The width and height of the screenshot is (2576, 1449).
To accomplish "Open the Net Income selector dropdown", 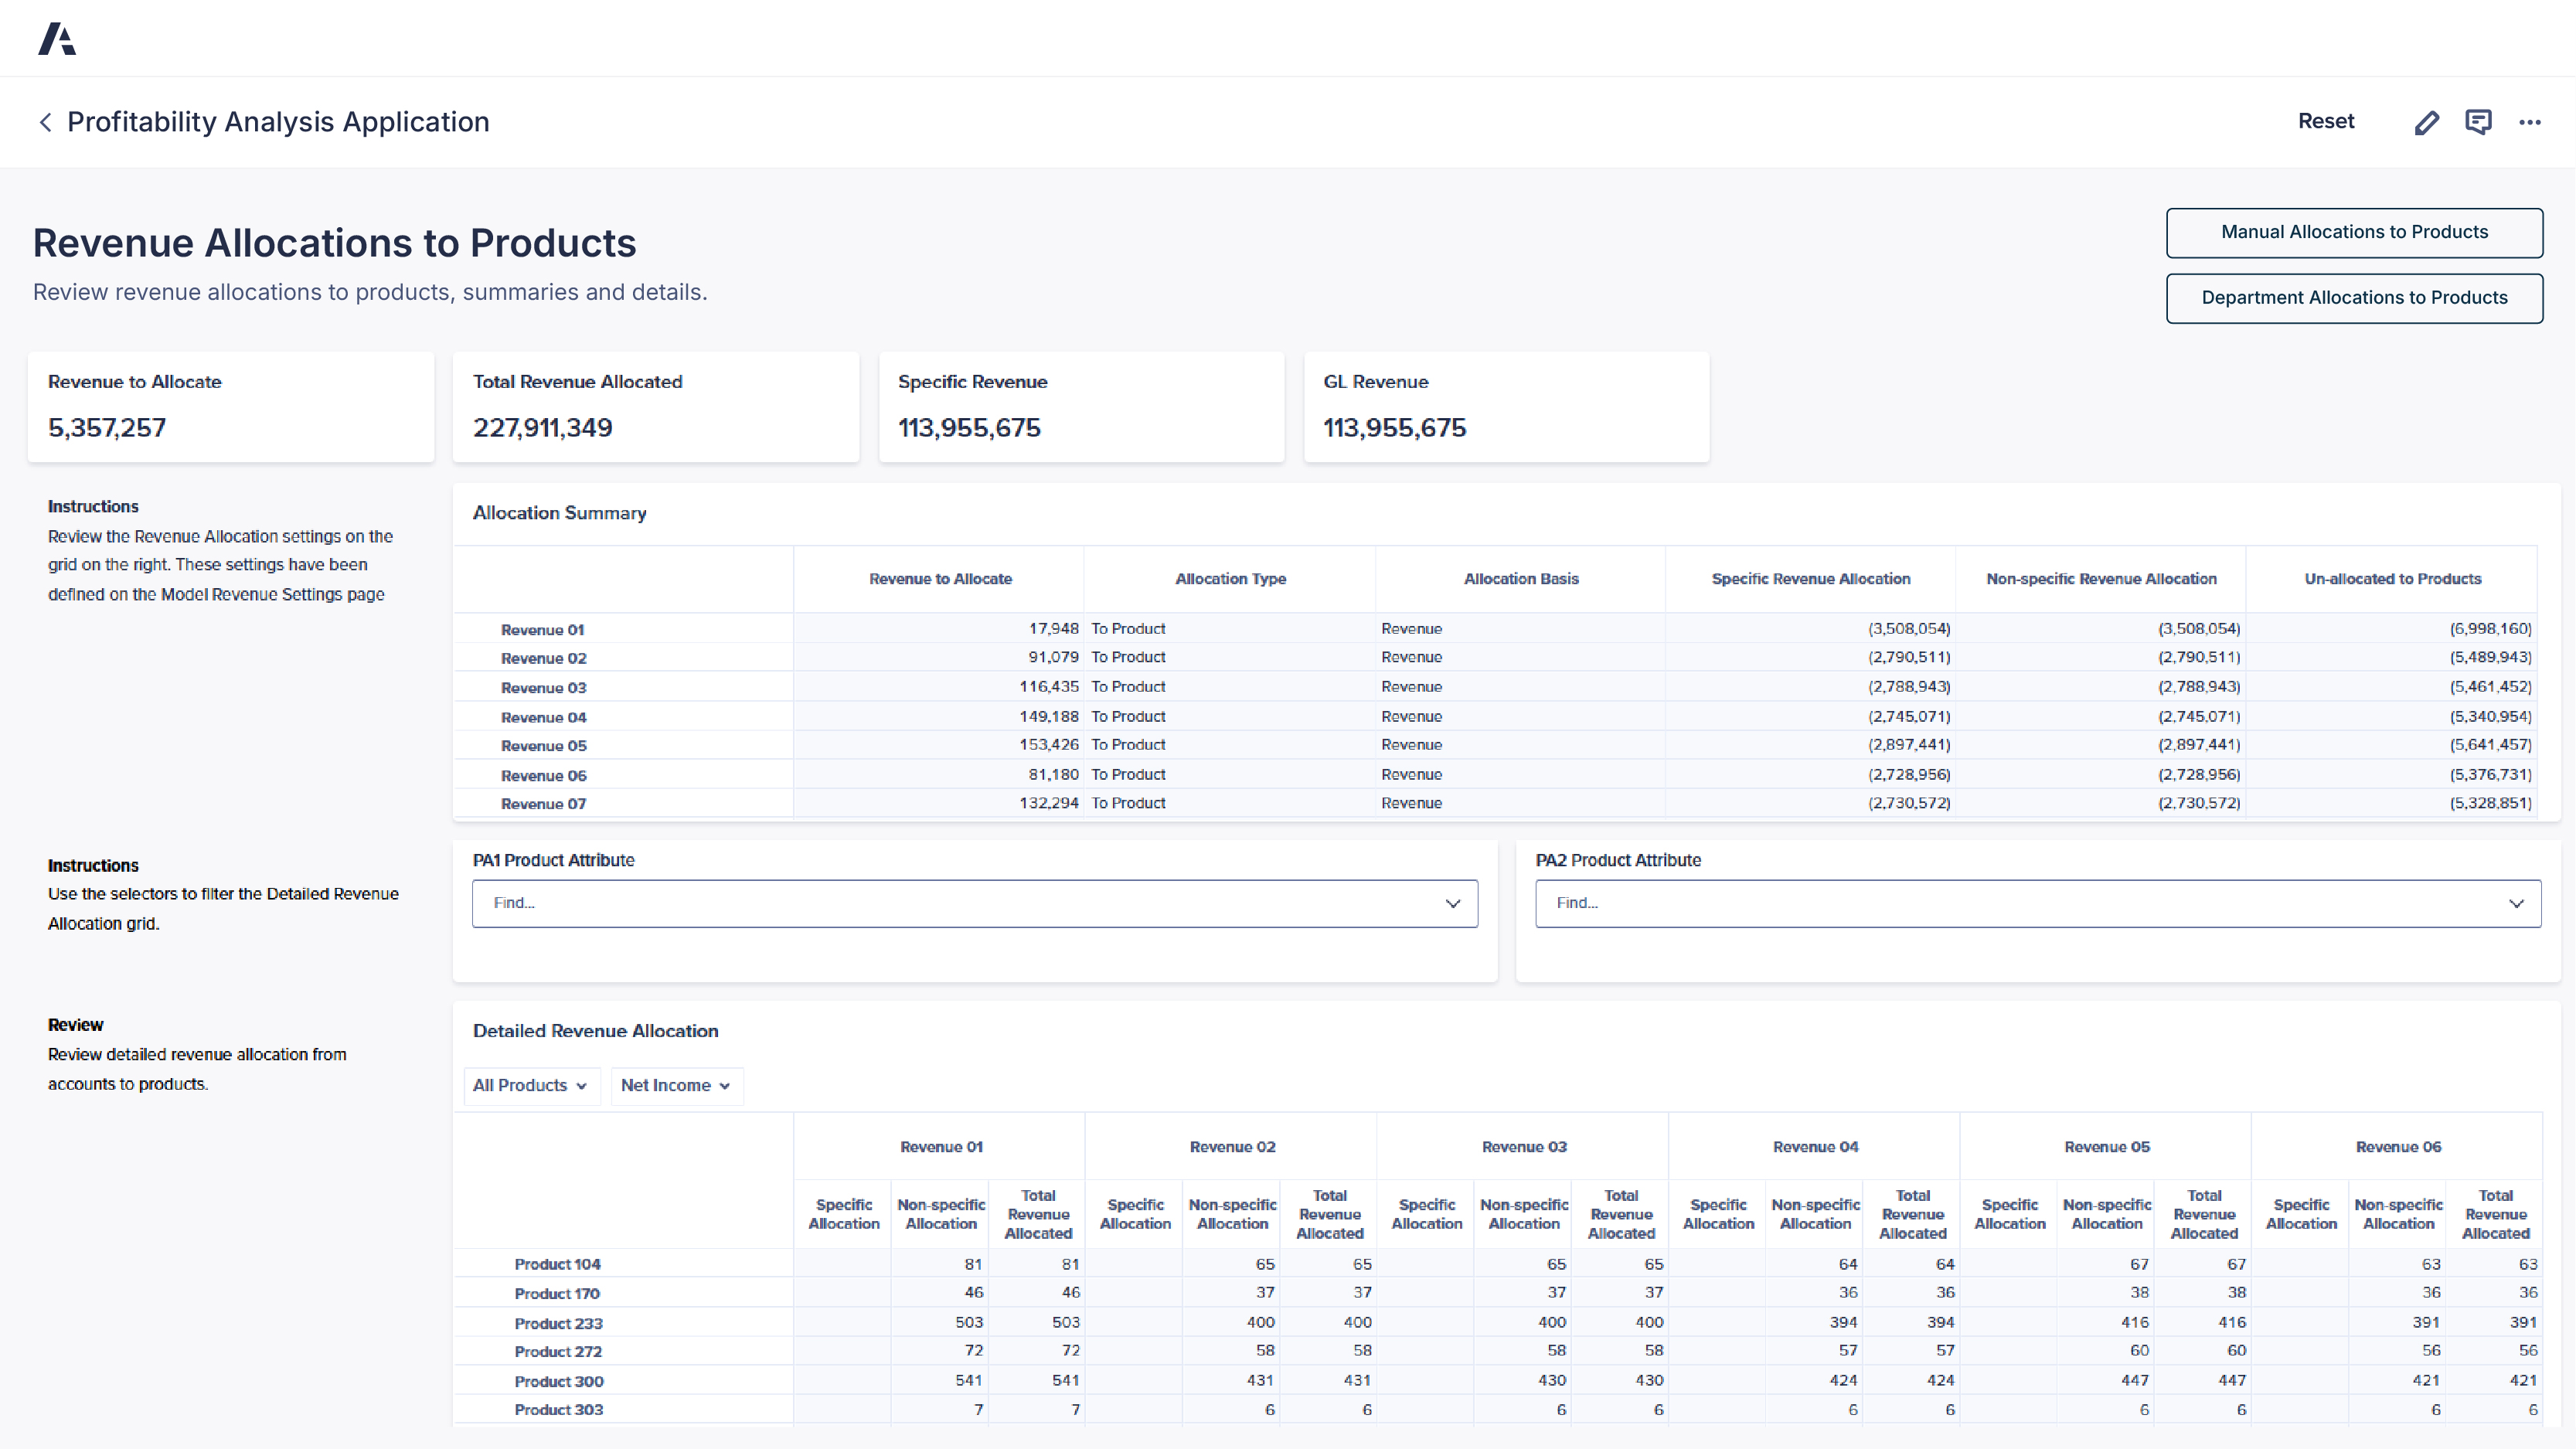I will click(676, 1085).
